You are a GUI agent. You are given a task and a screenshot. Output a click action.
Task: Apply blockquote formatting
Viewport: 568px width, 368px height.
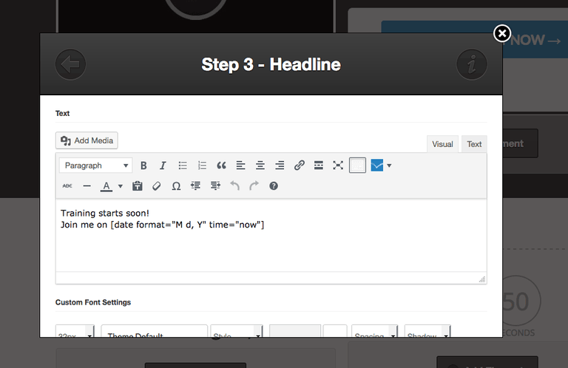coord(221,166)
